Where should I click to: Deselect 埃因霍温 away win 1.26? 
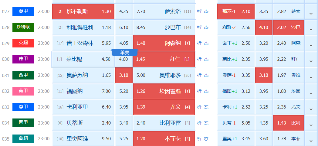tap(164, 91)
